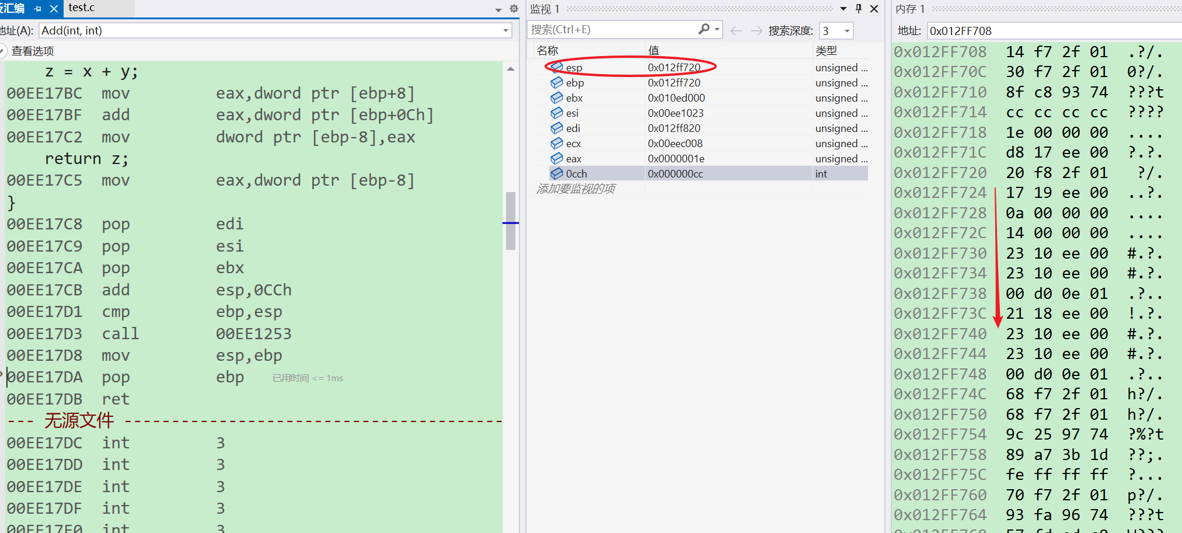The image size is (1182, 533).
Task: Select the esi watch row icon
Action: [557, 113]
